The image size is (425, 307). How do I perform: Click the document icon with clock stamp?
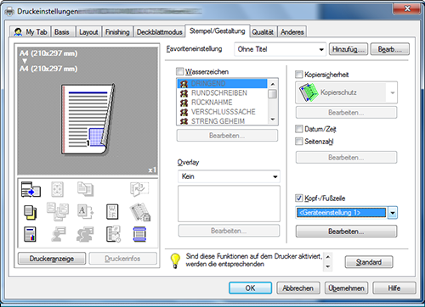(x=113, y=234)
